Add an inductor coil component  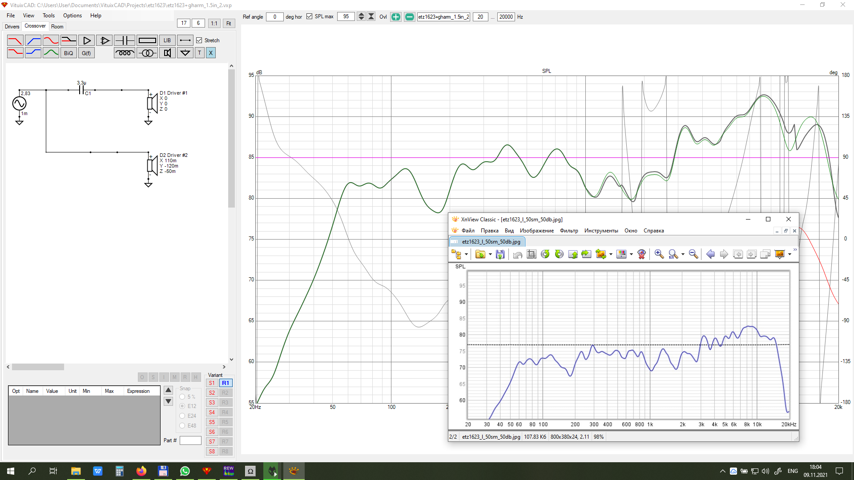125,53
